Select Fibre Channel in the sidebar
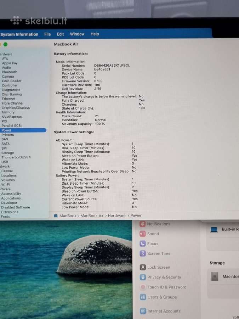The width and height of the screenshot is (239, 319). pyautogui.click(x=13, y=103)
